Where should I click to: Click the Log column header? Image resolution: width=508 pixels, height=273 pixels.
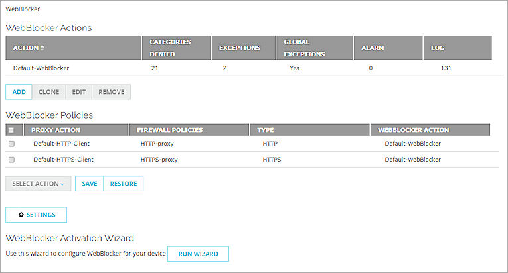coord(438,48)
